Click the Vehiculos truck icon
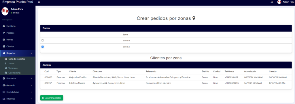The image size is (295, 104). [6, 68]
